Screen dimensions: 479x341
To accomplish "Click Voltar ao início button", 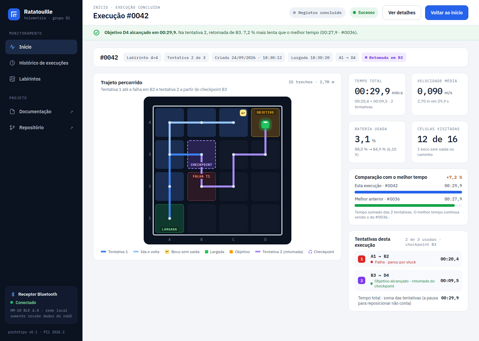I will (446, 13).
